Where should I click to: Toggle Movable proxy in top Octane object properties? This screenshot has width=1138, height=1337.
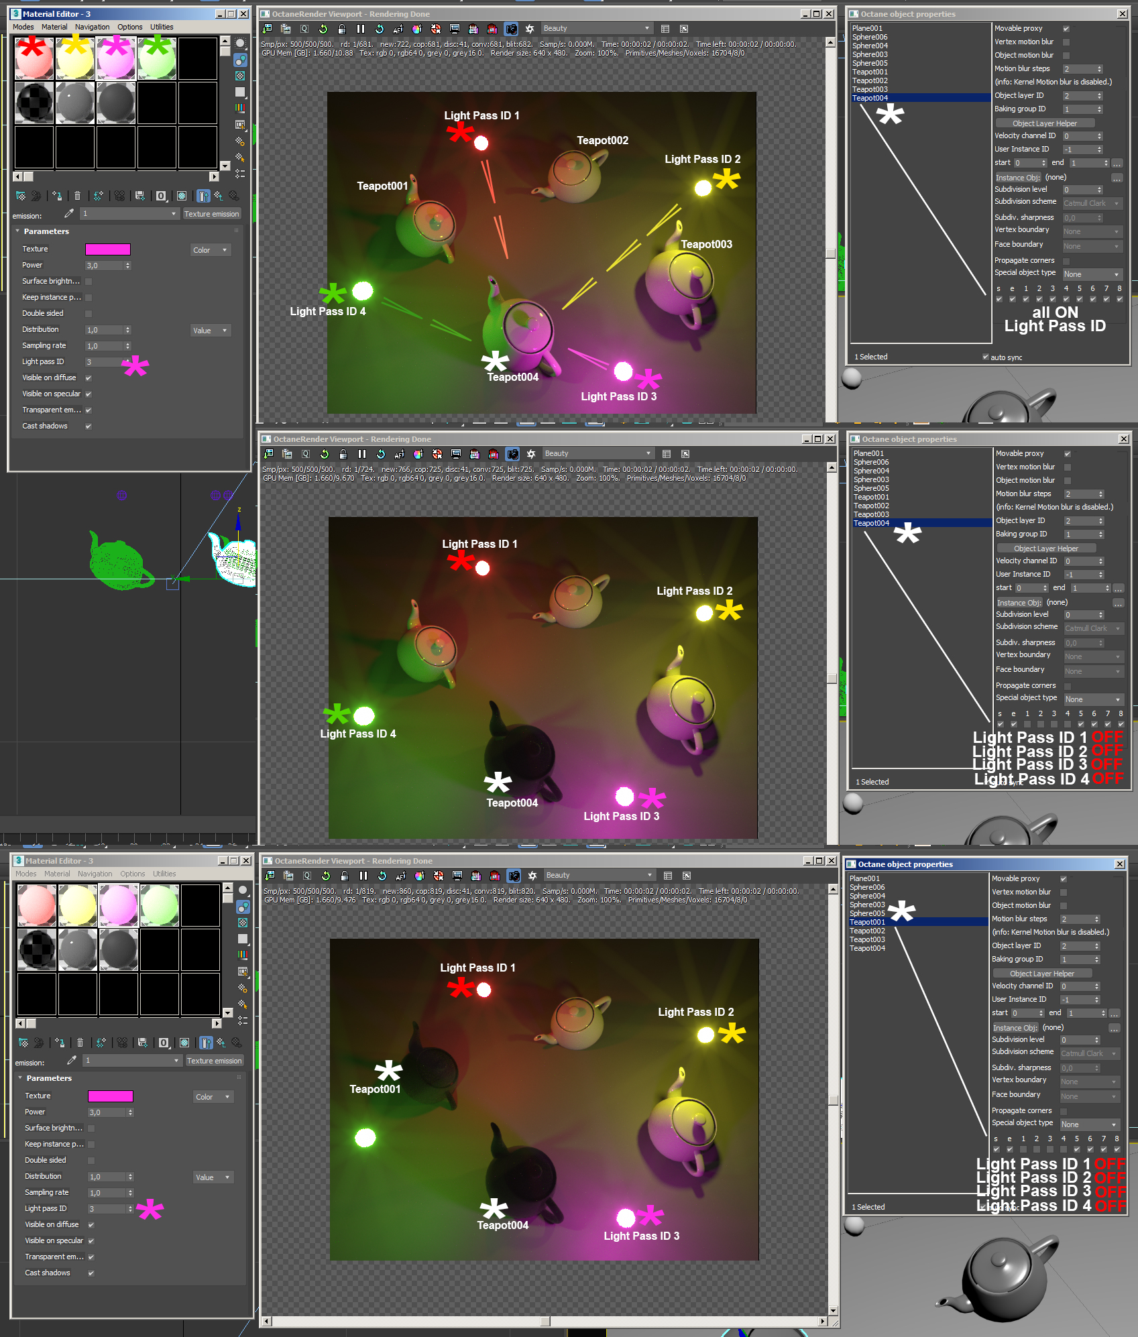pyautogui.click(x=1066, y=29)
